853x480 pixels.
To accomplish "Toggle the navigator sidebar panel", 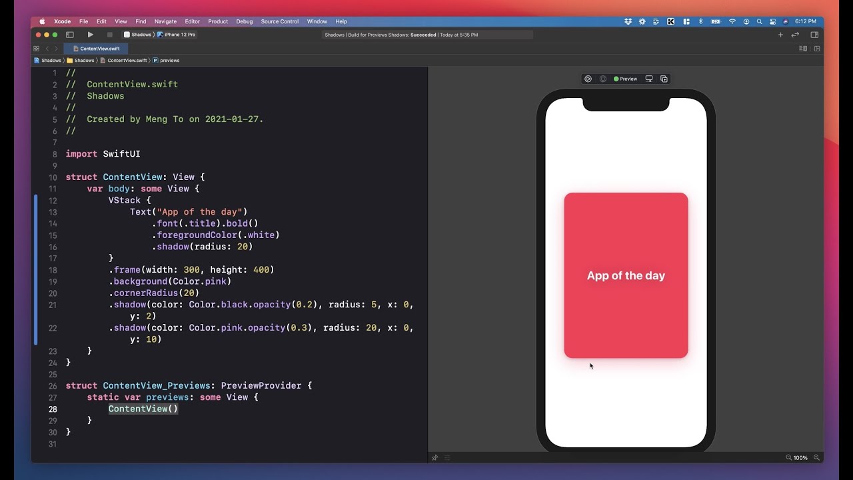I will [x=69, y=35].
